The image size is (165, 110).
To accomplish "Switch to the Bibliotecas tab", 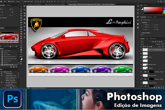I will (150, 17).
